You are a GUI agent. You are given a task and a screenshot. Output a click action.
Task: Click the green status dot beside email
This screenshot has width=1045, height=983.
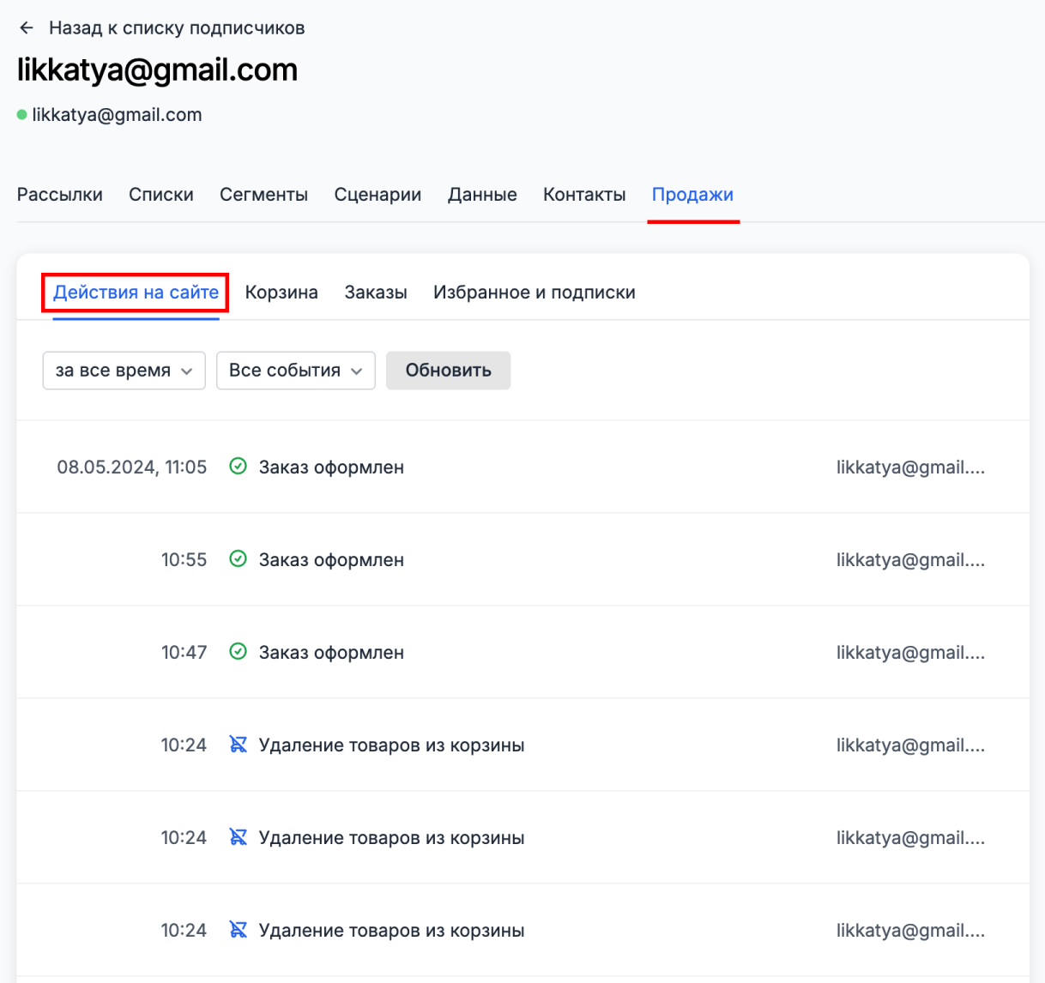[x=22, y=115]
